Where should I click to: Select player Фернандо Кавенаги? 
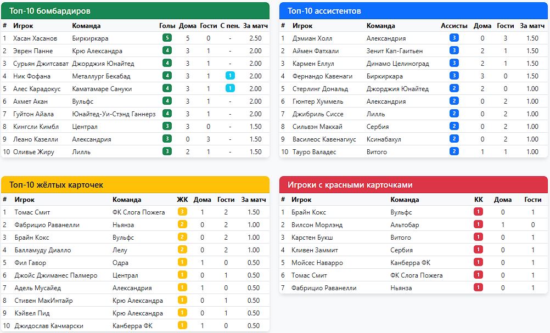[x=322, y=76]
